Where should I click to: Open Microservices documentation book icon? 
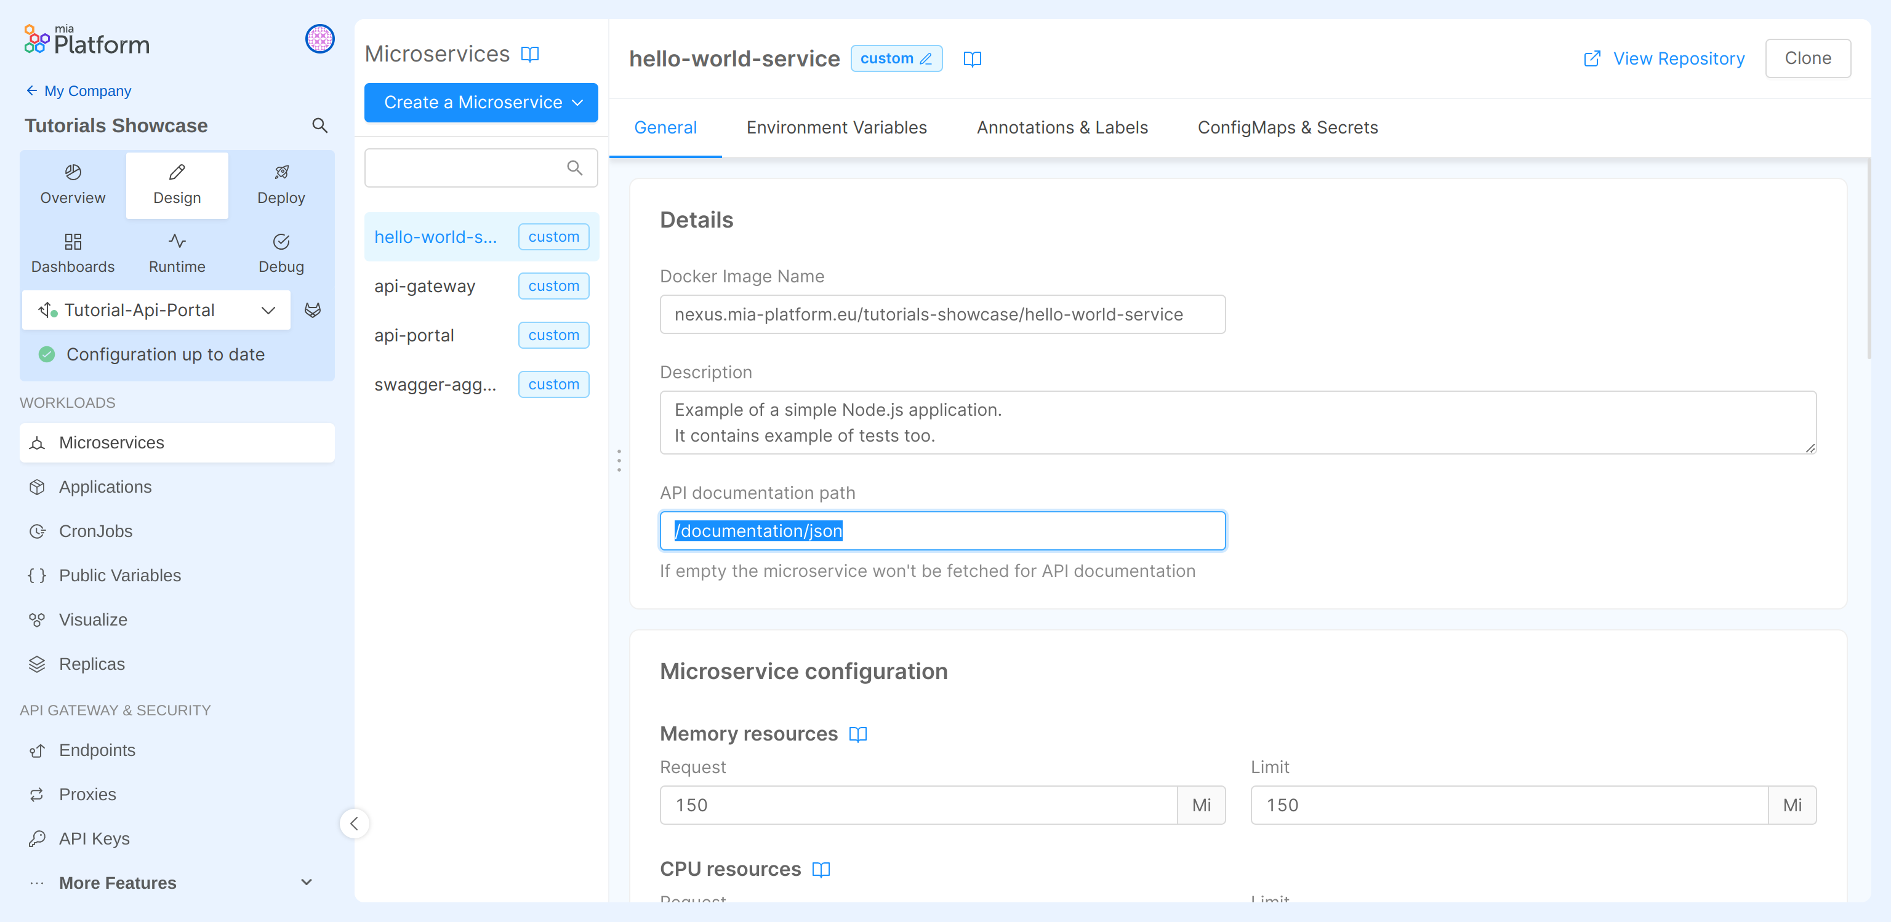(x=531, y=54)
